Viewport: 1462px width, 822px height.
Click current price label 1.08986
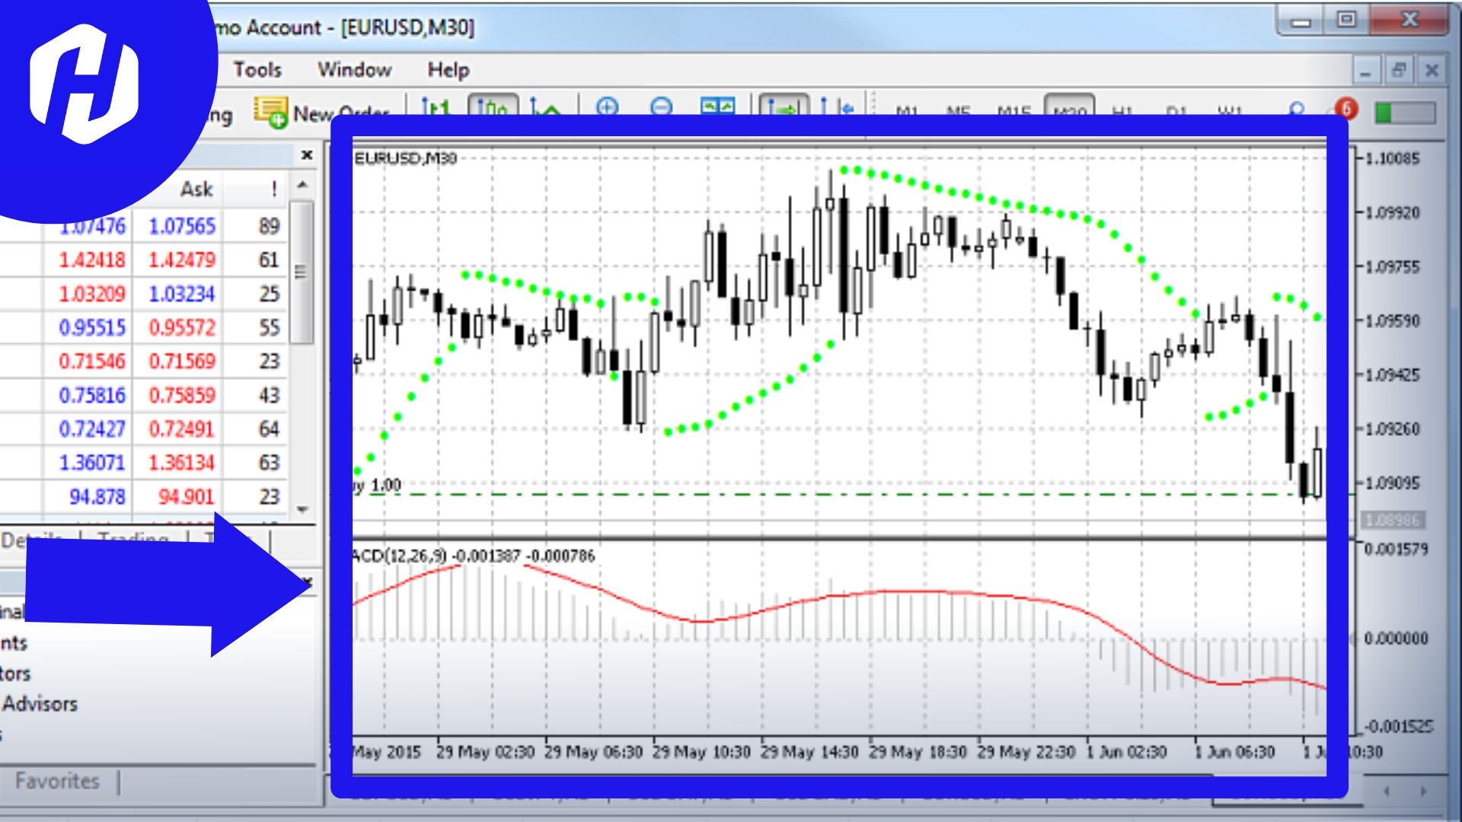1393,521
